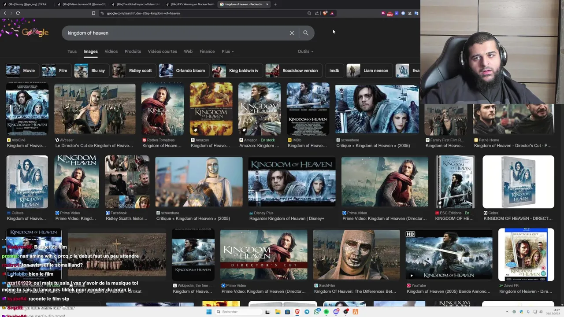Viewport: 564px width, 317px height.
Task: Select the Blu ray filter chip
Action: (x=91, y=70)
